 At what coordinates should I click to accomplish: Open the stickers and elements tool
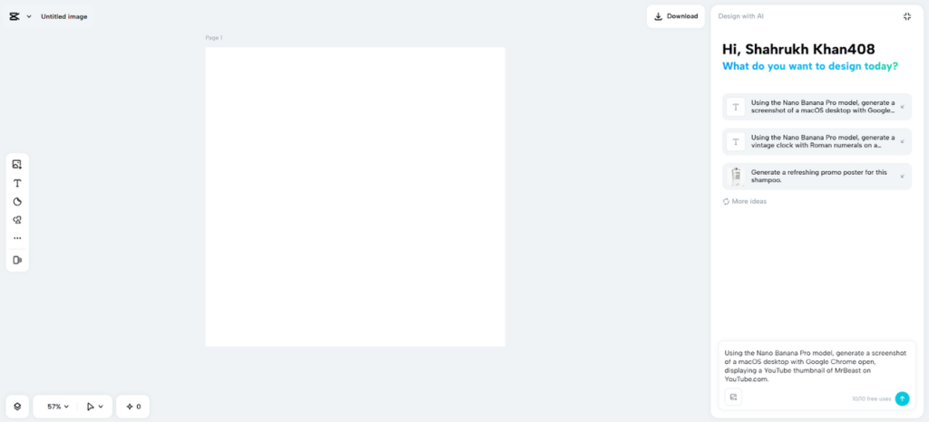pyautogui.click(x=17, y=220)
